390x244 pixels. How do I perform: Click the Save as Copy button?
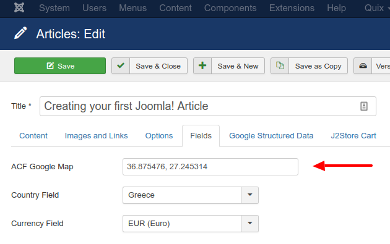pyautogui.click(x=309, y=65)
